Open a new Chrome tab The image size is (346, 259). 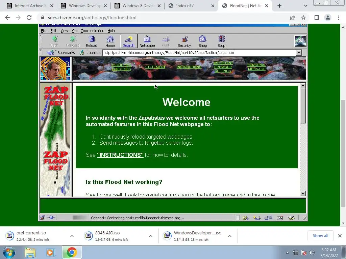(279, 6)
